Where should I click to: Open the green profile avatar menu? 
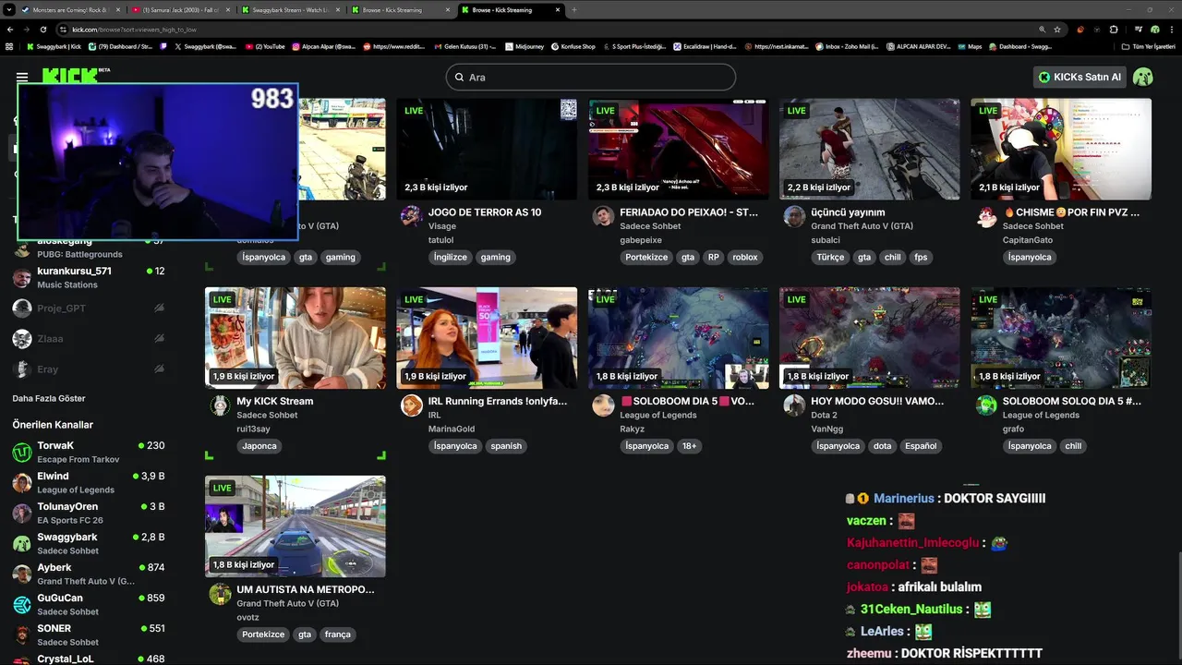pyautogui.click(x=1143, y=77)
